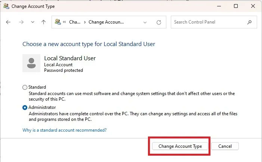
Task: Select the "Change Accoun..." breadcrumb item
Action: [x=106, y=22]
